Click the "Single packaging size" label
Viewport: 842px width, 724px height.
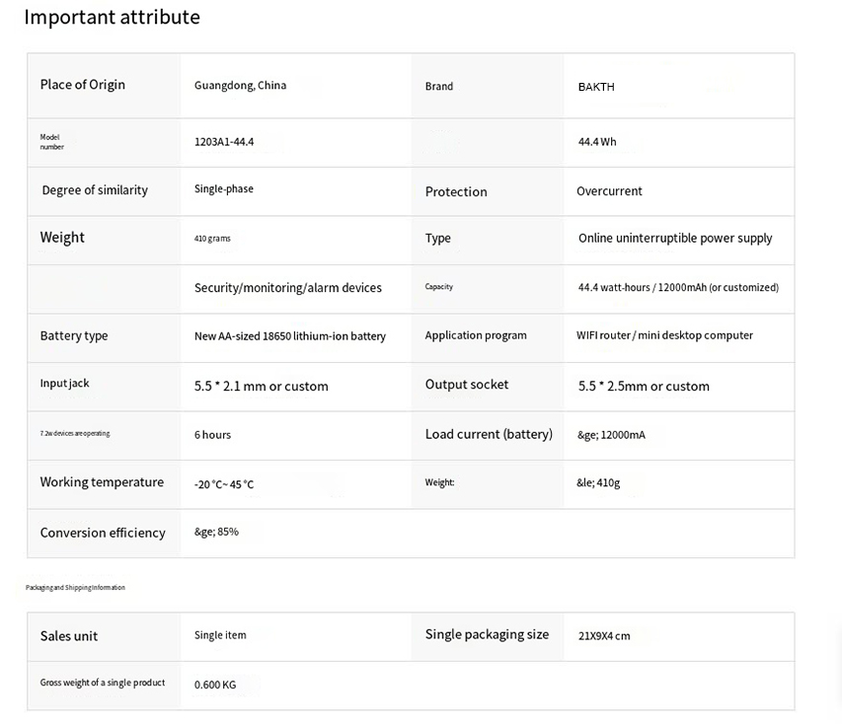click(x=487, y=634)
